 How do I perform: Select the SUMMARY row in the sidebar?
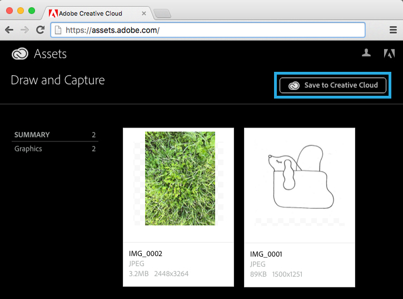pos(55,135)
